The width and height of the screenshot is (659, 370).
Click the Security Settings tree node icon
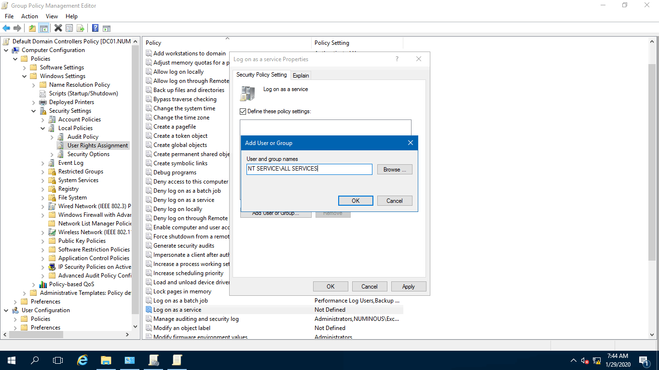(x=43, y=111)
